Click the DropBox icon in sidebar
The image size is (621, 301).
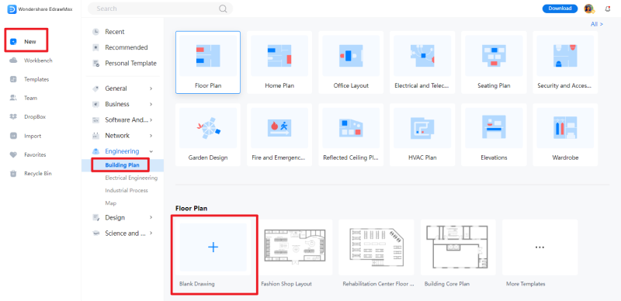point(13,117)
